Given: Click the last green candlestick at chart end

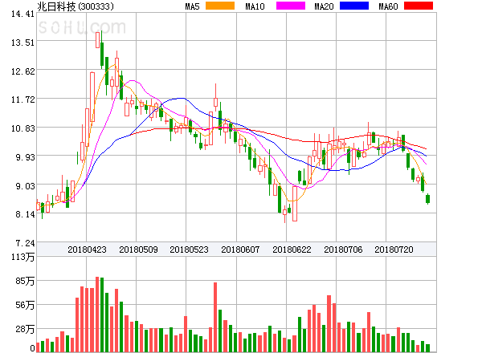Looking at the screenshot, I should tap(427, 199).
